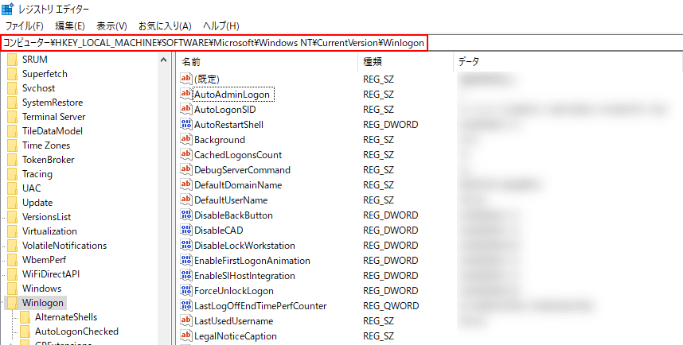Click the tree pane scroll-up arrow
The image size is (683, 345).
point(164,60)
